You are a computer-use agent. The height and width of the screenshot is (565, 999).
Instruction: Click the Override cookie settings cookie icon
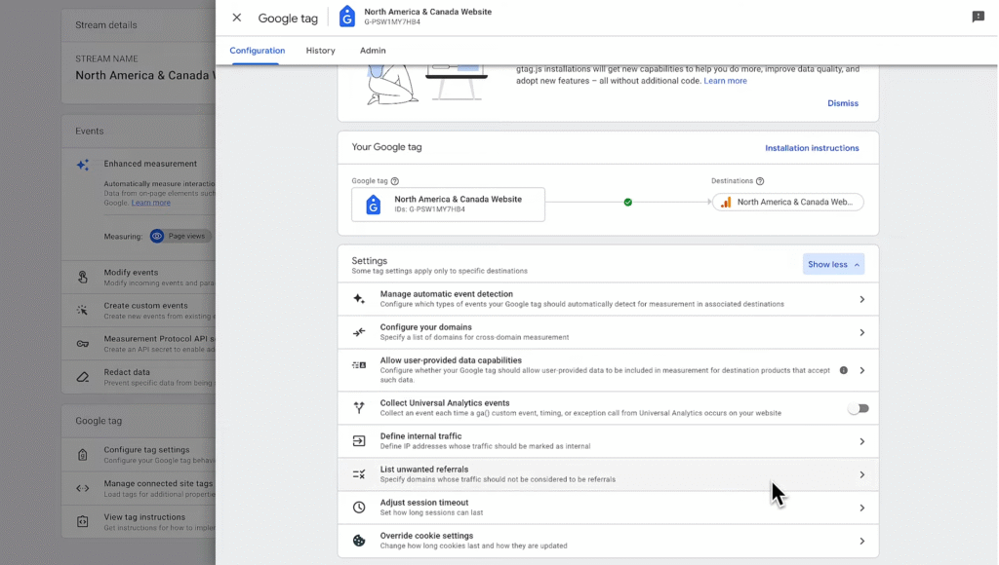359,541
